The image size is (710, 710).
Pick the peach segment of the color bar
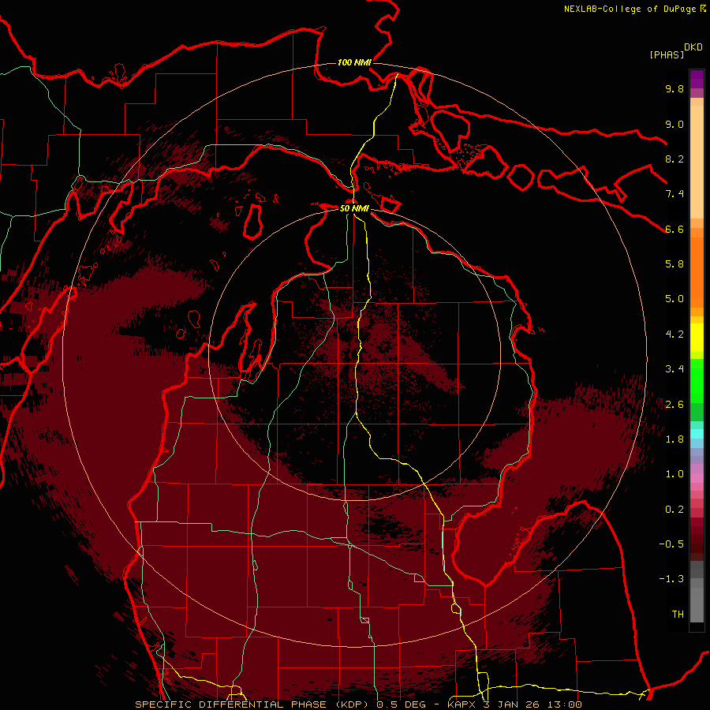tap(697, 159)
